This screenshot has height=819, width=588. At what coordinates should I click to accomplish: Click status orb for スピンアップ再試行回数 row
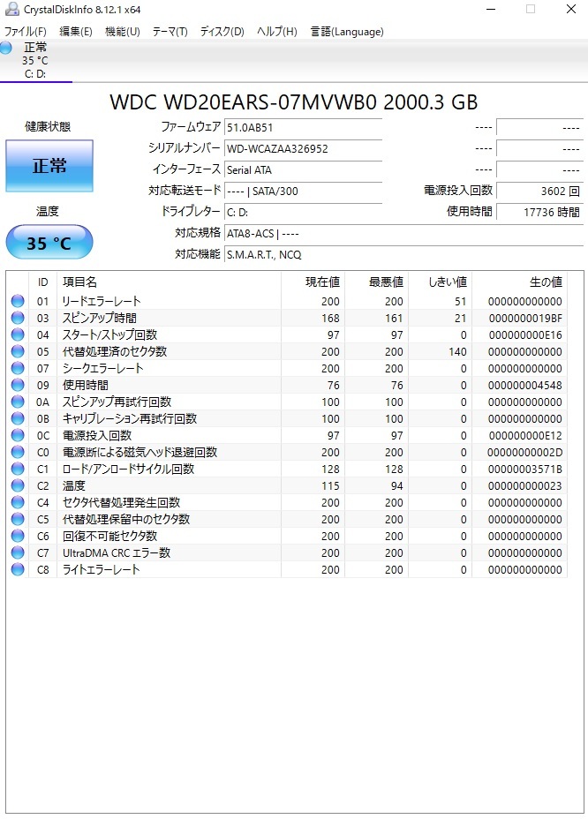coord(18,402)
